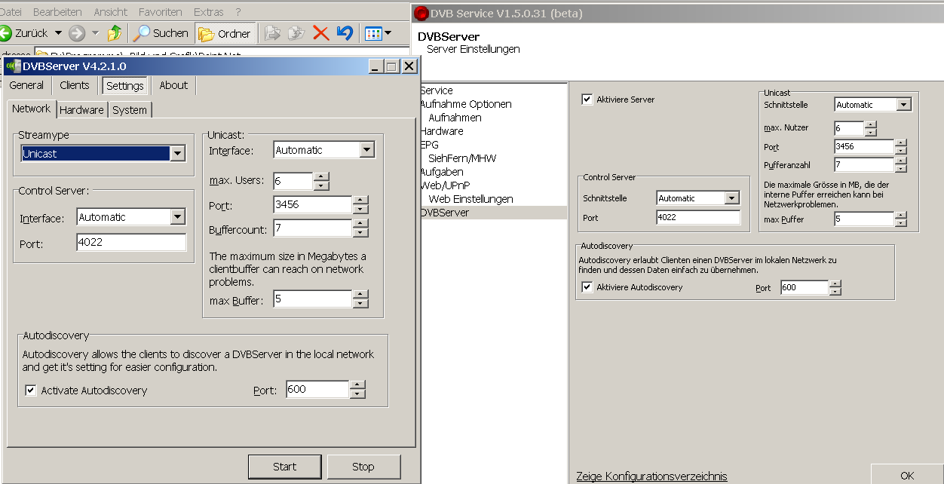This screenshot has height=484, width=944.
Task: Click the Control Server Port 4022 field in DVBServer
Action: pos(131,242)
